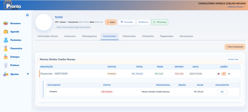Click the DEVIDO column header

point(179,67)
